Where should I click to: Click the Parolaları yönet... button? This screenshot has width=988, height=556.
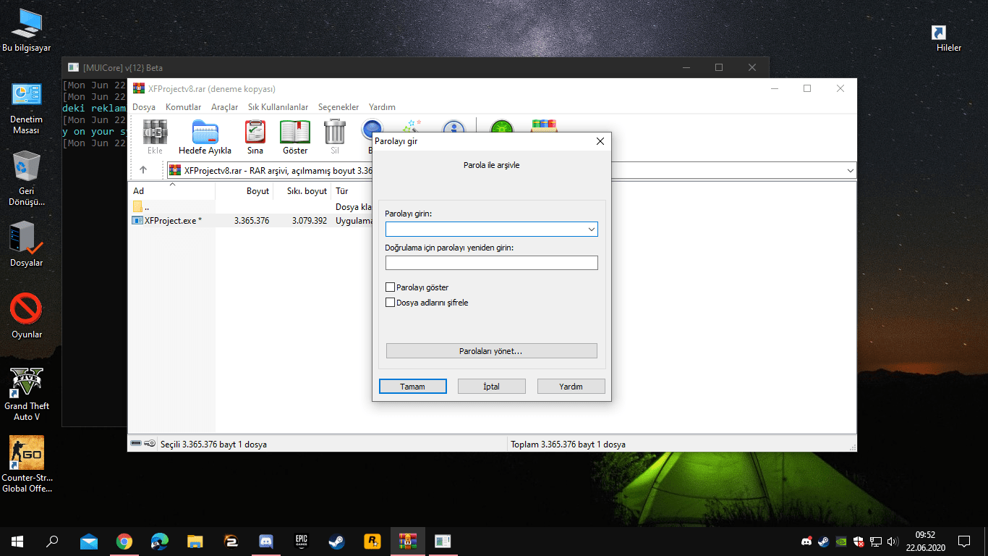click(492, 351)
